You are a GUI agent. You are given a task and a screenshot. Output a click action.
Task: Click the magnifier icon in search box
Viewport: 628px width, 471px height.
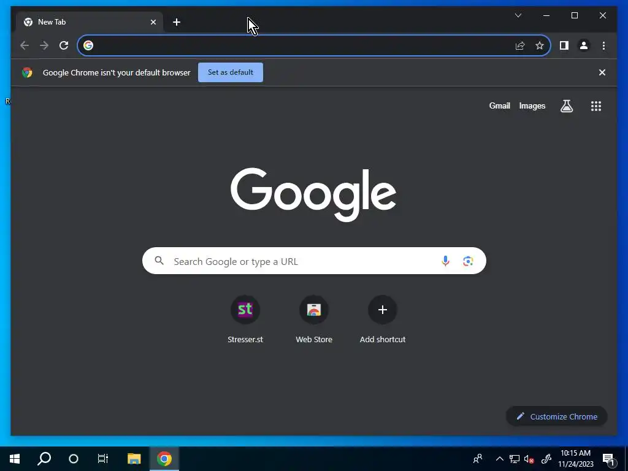159,261
